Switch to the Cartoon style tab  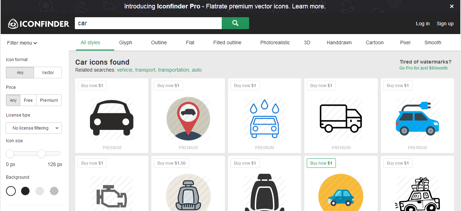375,42
